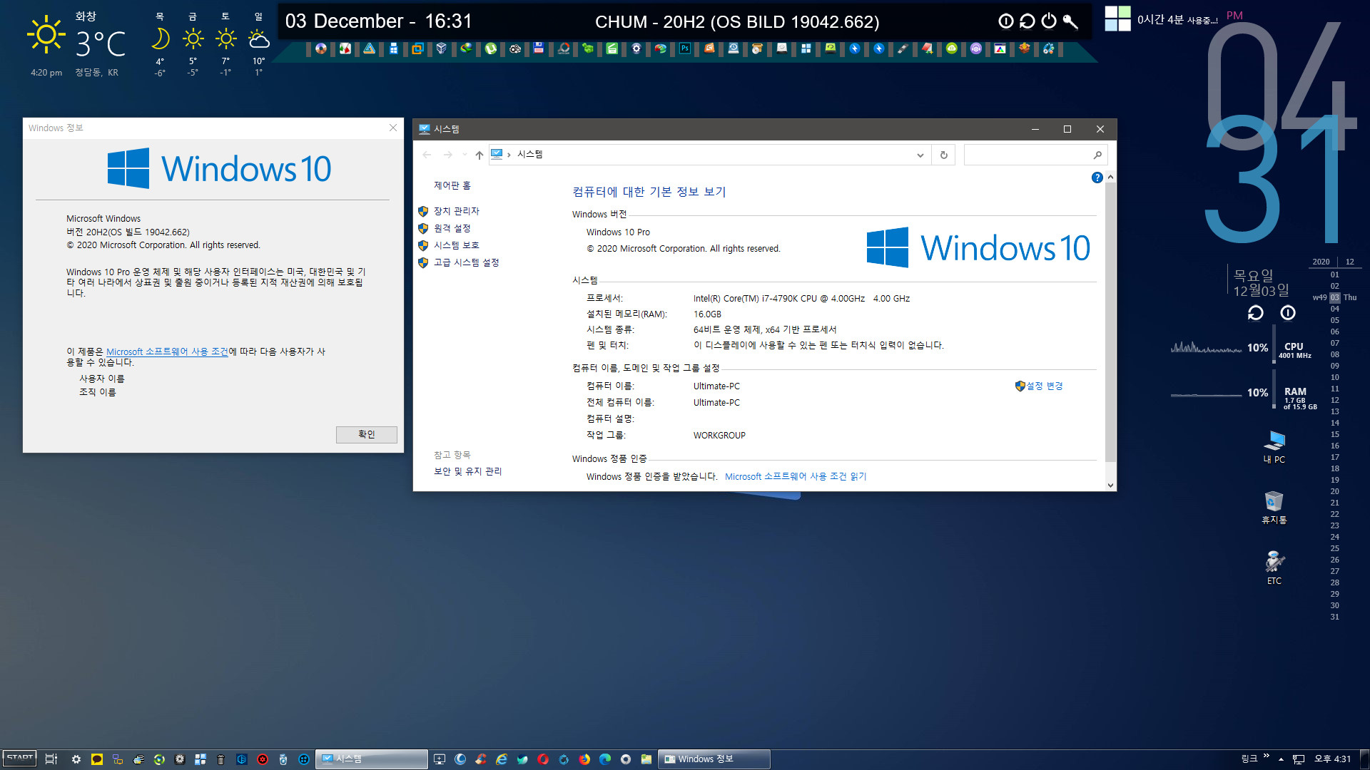
Task: Click the power icon in the header bar
Action: (x=1048, y=21)
